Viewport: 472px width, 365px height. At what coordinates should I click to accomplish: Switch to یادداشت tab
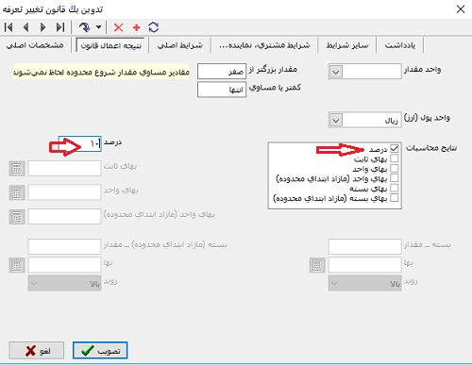[400, 45]
